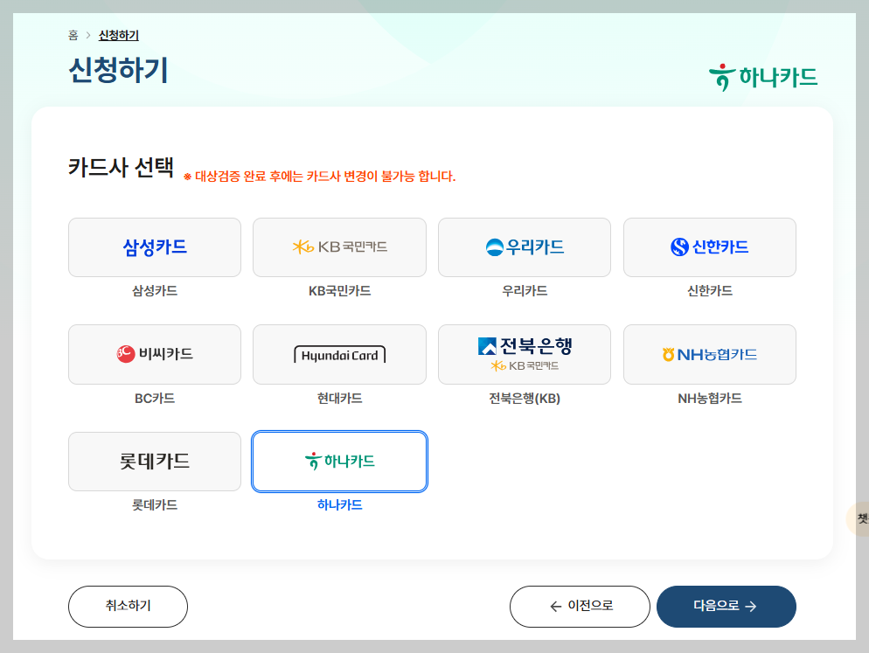Select the Hyundai Card logo tile
The image size is (869, 653).
click(339, 354)
